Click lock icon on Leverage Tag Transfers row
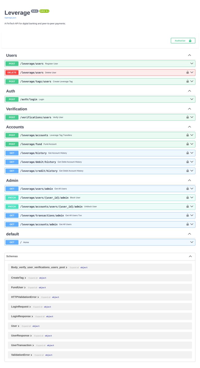This screenshot has width=200, height=368. tap(187, 135)
